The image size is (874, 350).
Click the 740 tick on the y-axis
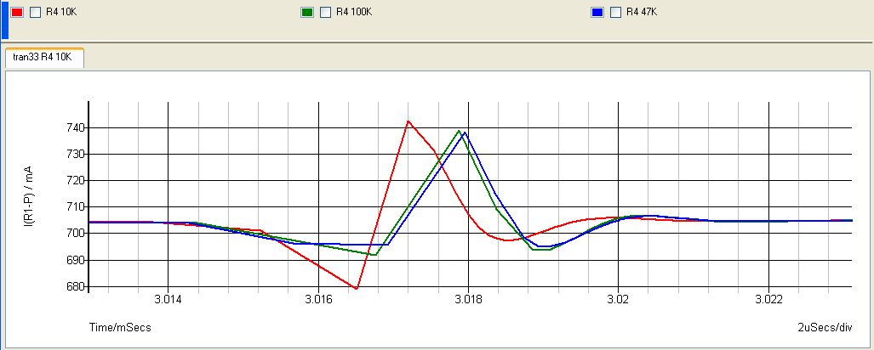pos(72,127)
